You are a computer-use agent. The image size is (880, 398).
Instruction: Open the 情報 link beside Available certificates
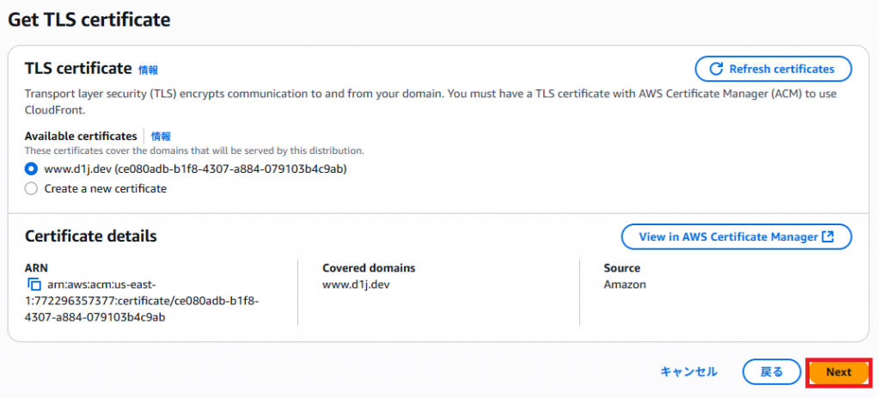click(x=161, y=137)
